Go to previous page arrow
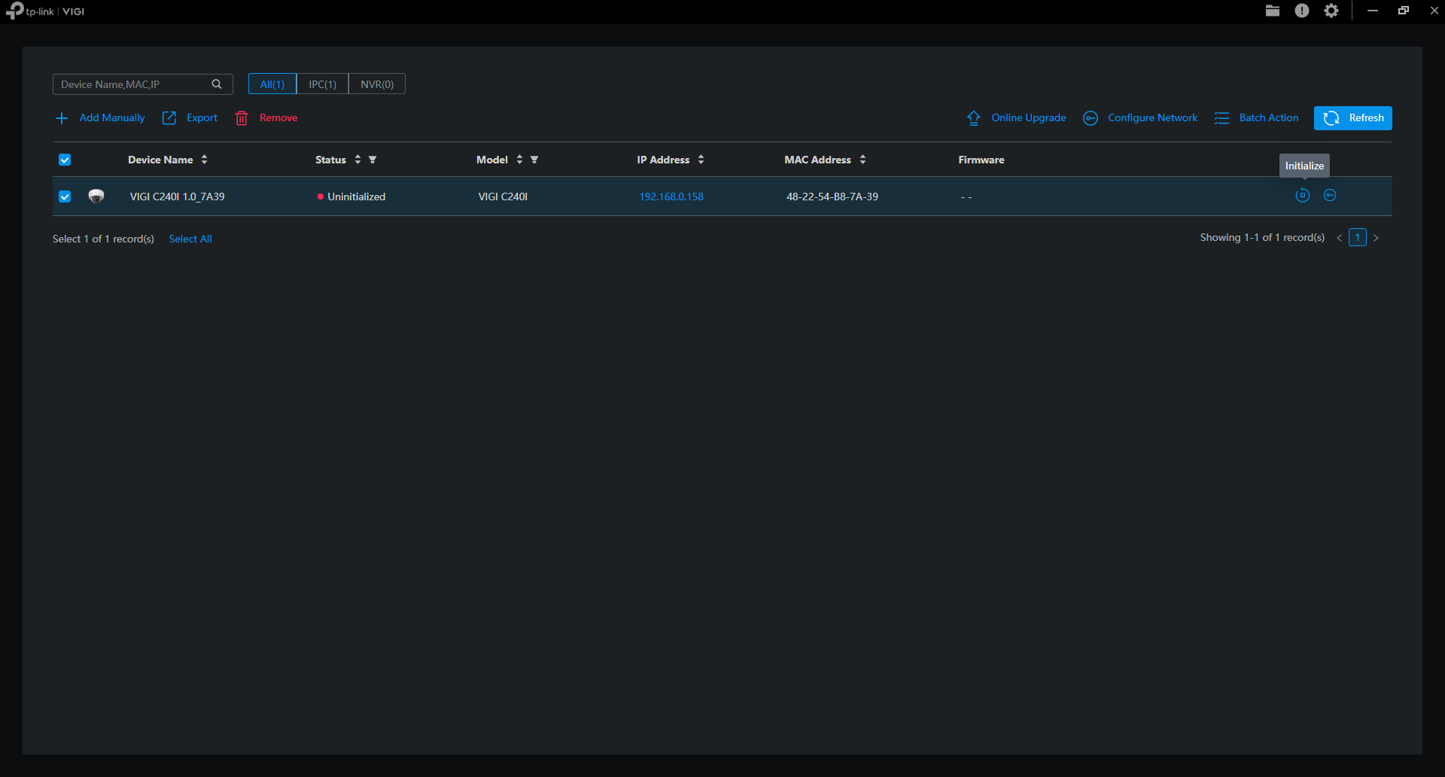The width and height of the screenshot is (1445, 777). (x=1340, y=238)
